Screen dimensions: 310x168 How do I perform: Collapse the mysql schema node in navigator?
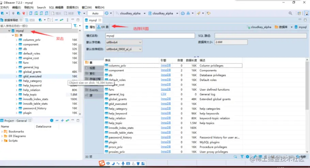pos(9,31)
